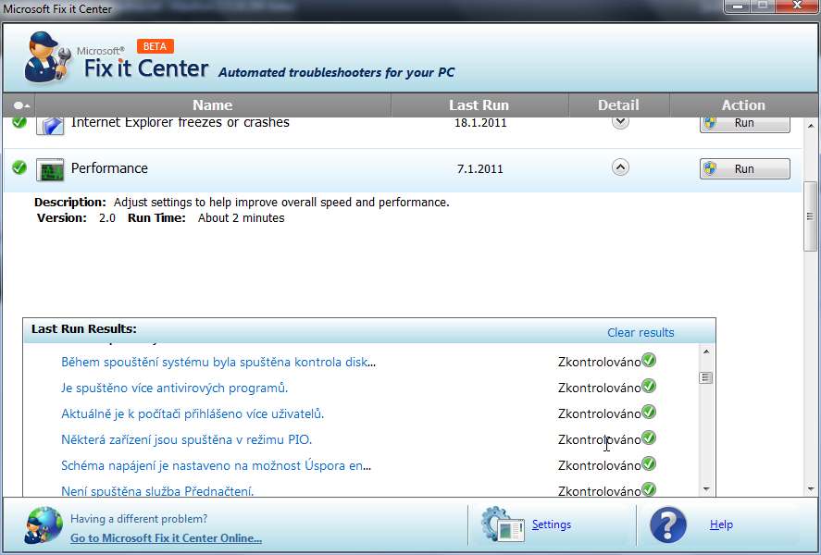Click the main list scrollbar thumb

pos(810,216)
